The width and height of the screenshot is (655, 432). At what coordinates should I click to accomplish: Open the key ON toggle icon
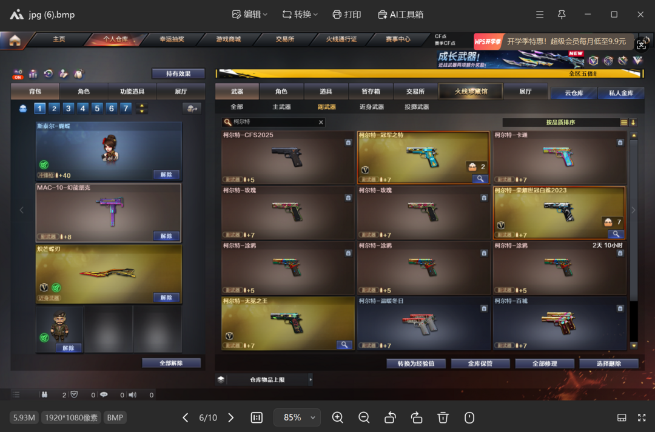18,74
